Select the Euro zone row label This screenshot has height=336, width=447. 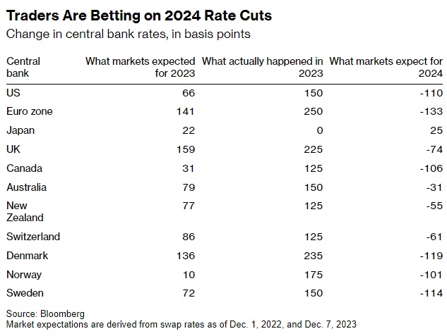[x=29, y=111]
